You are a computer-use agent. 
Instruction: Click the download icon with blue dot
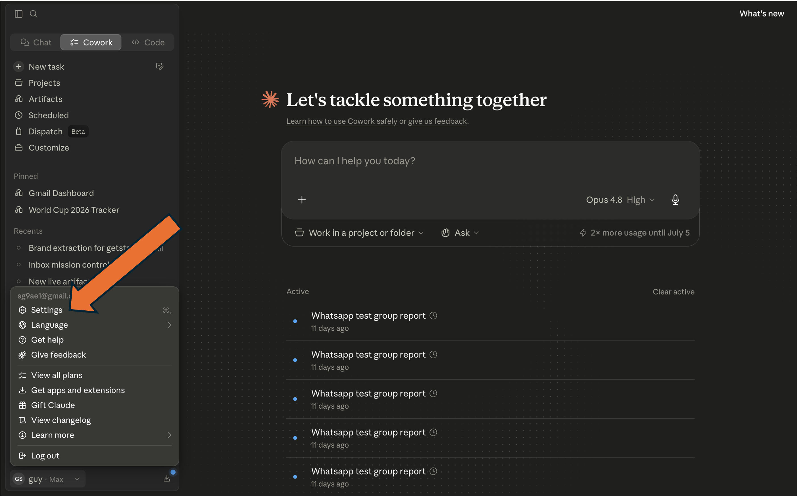point(167,479)
